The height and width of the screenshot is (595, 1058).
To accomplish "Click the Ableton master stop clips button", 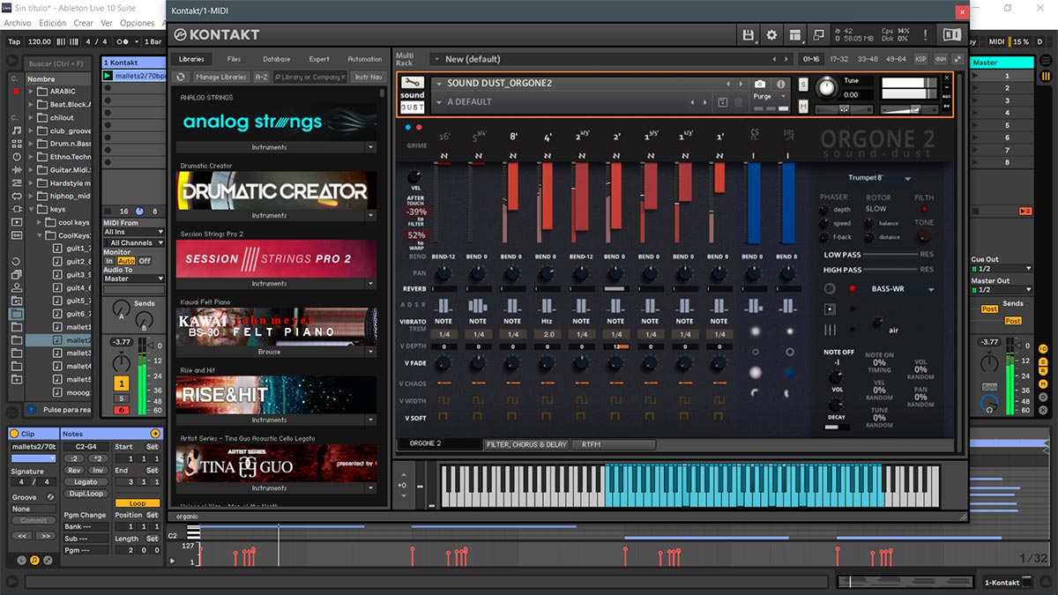I will [x=977, y=211].
